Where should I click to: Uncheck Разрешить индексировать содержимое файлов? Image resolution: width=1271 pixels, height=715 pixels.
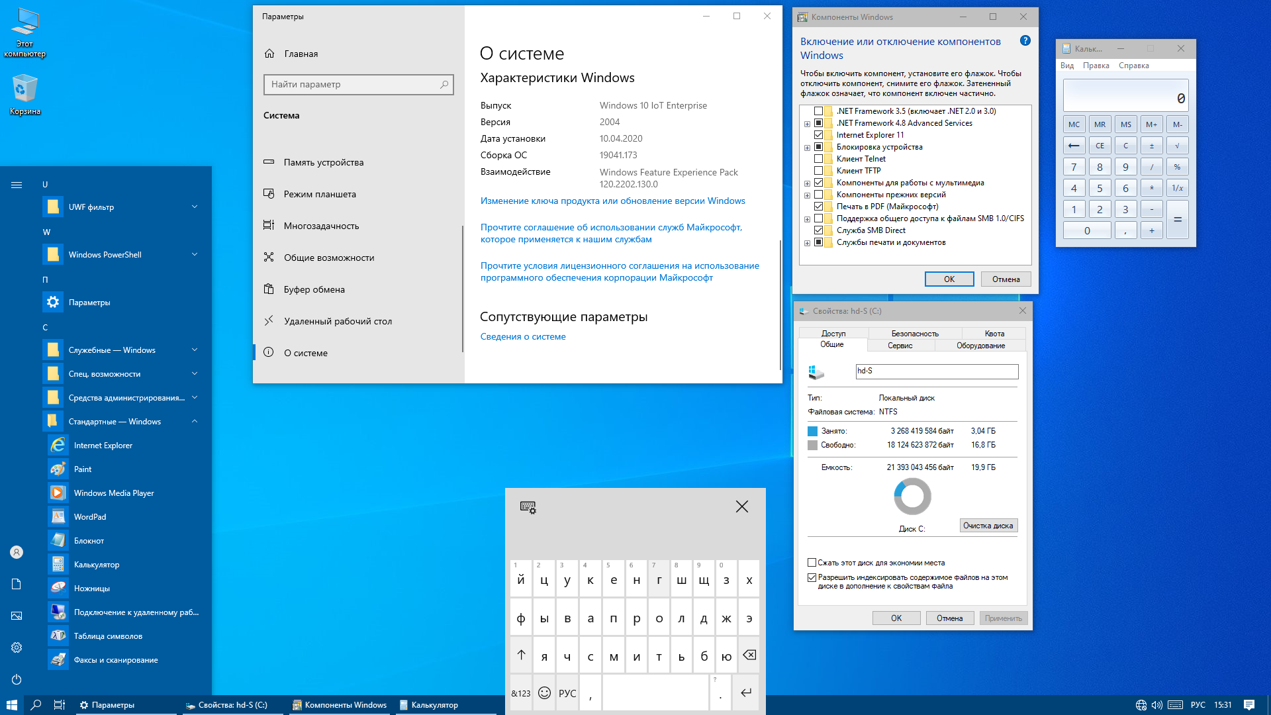[812, 577]
